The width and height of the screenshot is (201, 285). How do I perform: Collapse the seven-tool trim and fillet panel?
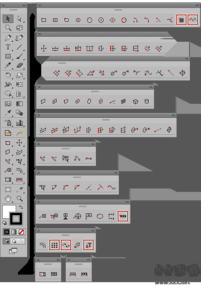(116, 173)
